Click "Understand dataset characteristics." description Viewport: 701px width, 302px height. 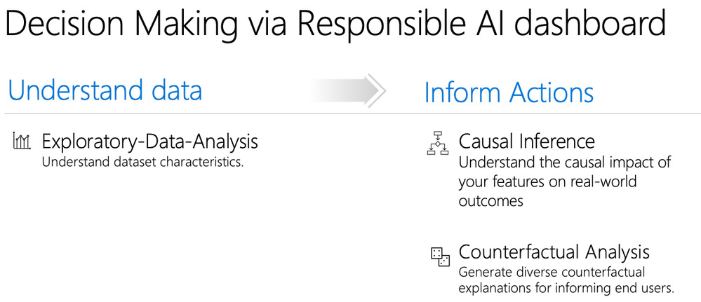(x=142, y=162)
